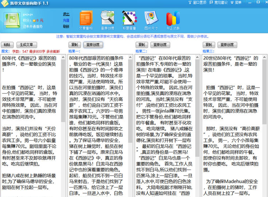
Task: Toggle 窗口置顶 always-on-top setting
Action: (197, 3)
